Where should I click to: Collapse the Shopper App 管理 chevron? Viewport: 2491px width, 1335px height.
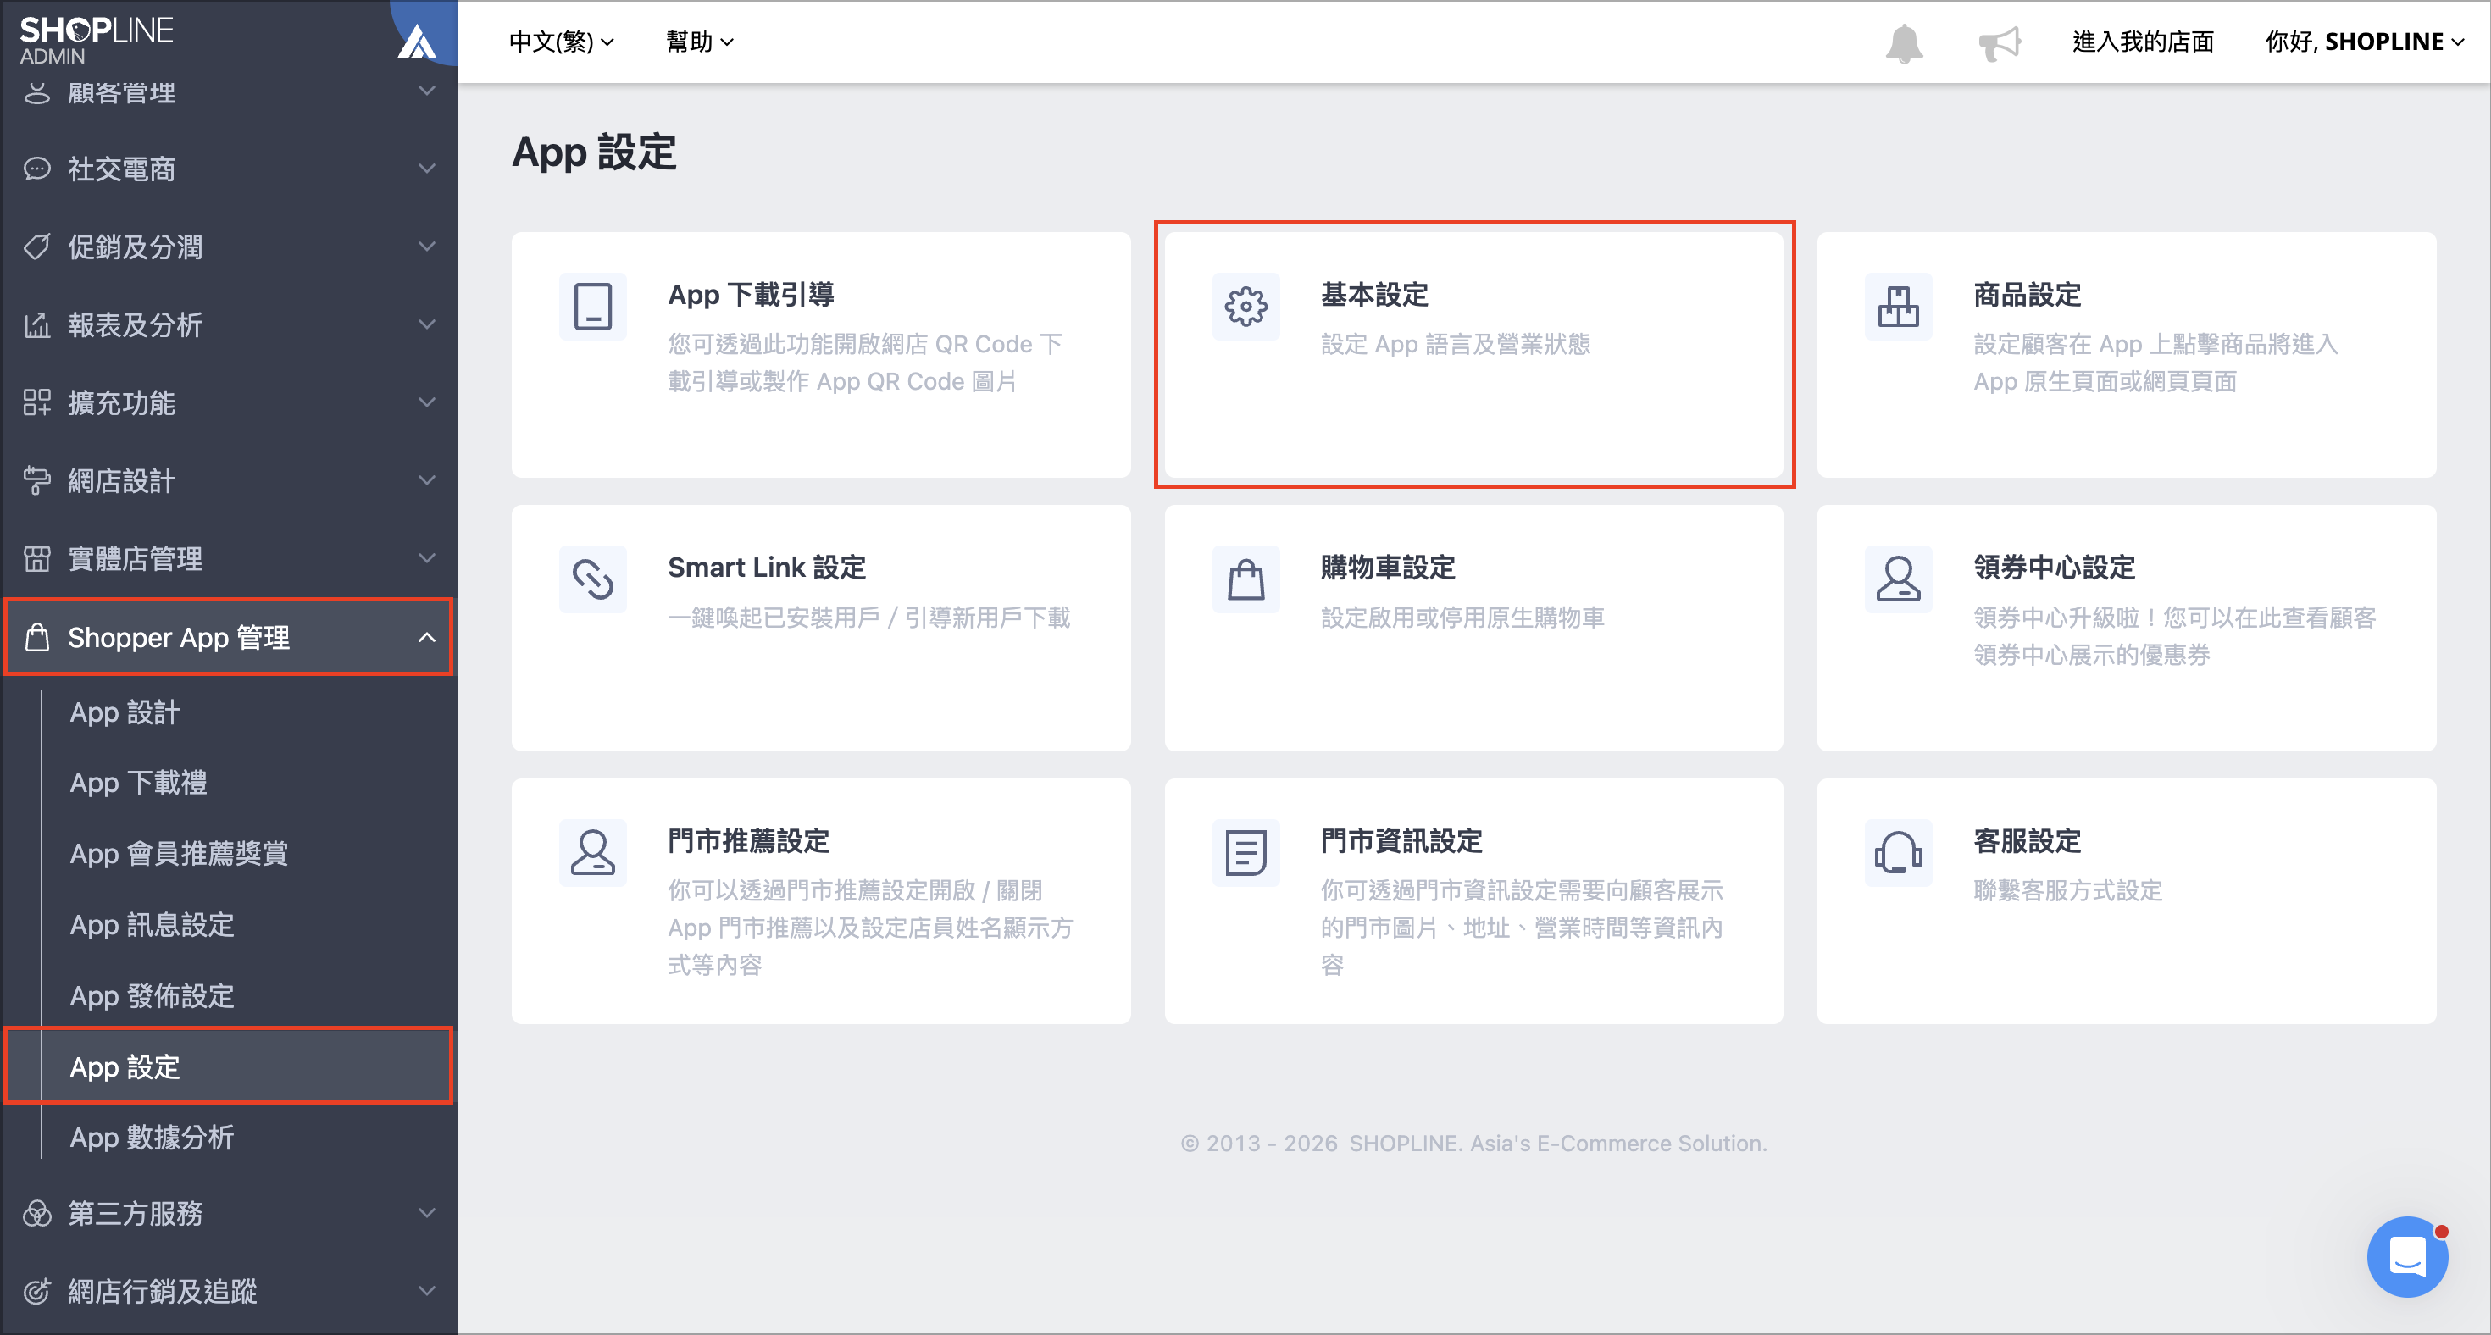tap(426, 637)
